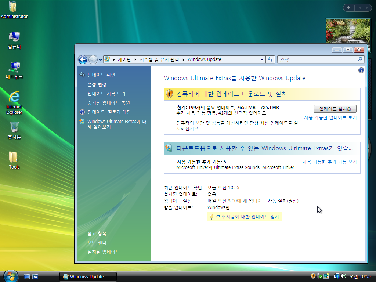Viewport: 376px width, 282px height.
Task: Click the orange shield warning icon
Action: coord(170,94)
